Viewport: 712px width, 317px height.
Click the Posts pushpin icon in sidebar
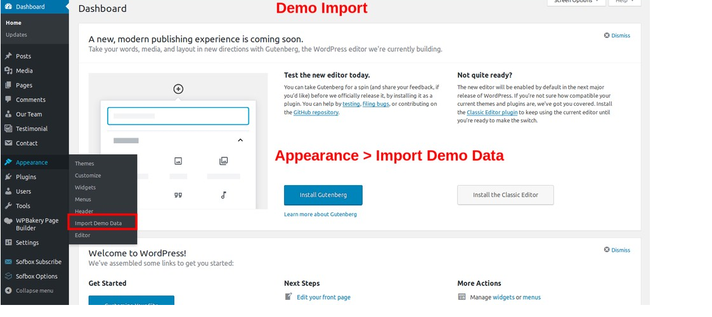pyautogui.click(x=8, y=56)
